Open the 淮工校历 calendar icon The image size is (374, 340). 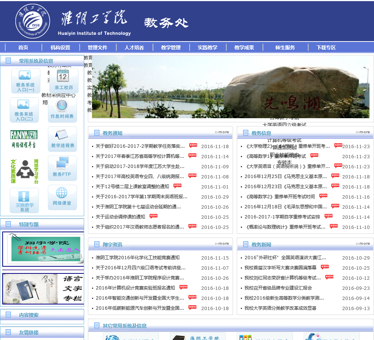pos(64,80)
